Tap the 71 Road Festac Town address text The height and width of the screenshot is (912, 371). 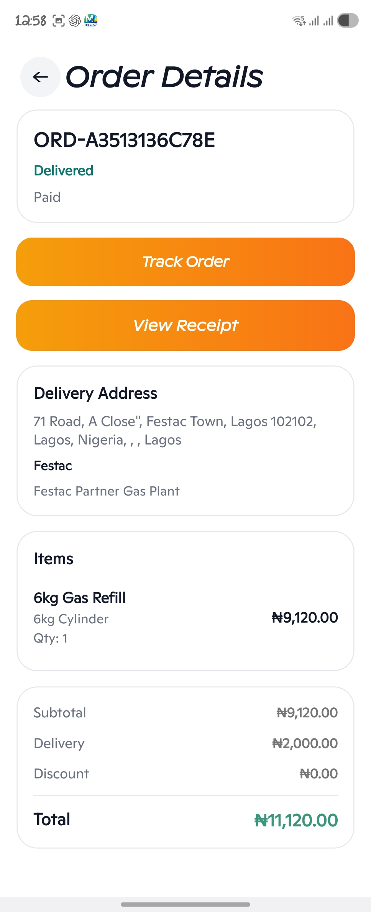pyautogui.click(x=175, y=431)
